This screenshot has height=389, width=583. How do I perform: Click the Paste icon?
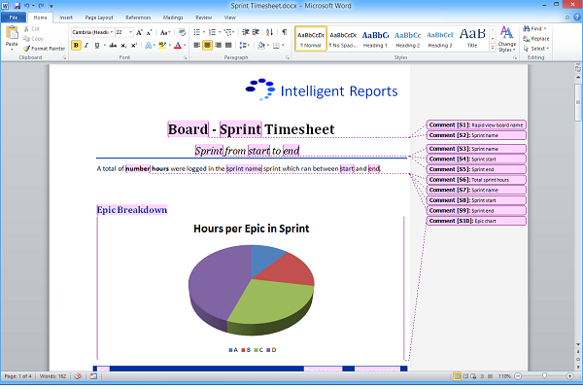12,35
